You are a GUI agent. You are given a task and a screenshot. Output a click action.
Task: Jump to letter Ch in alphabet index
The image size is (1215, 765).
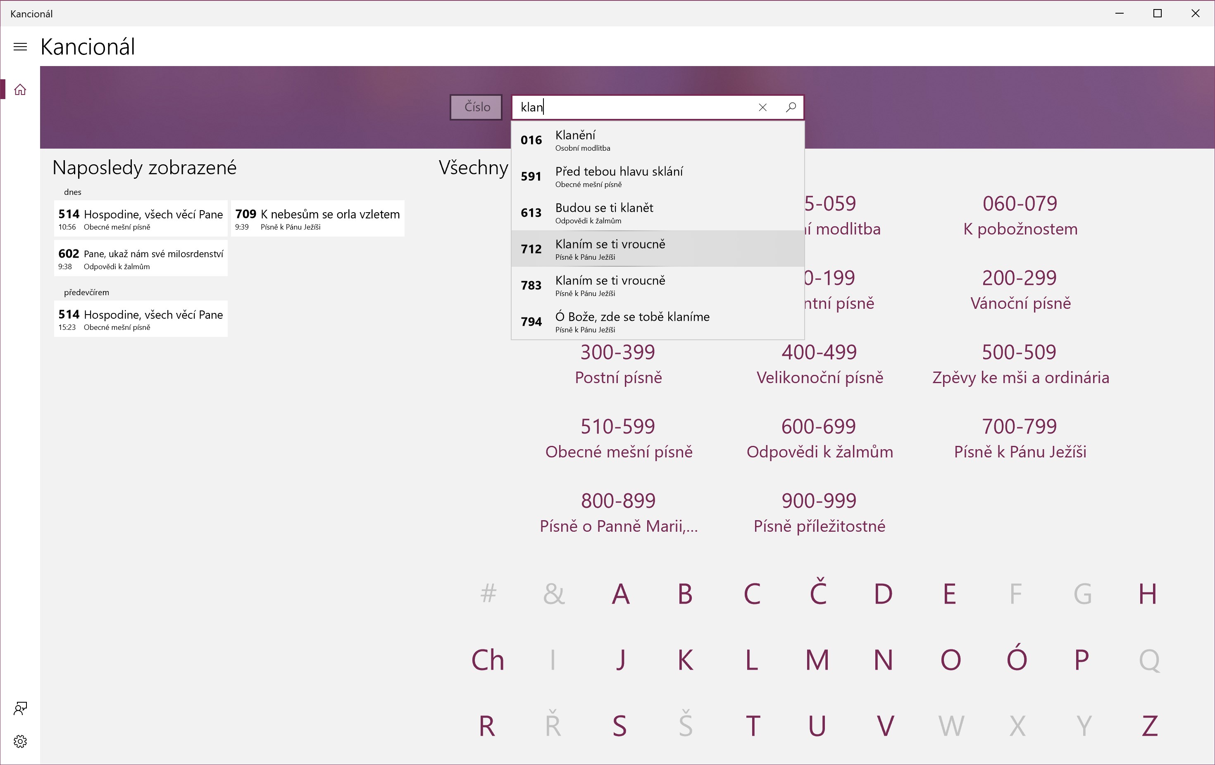pos(487,660)
